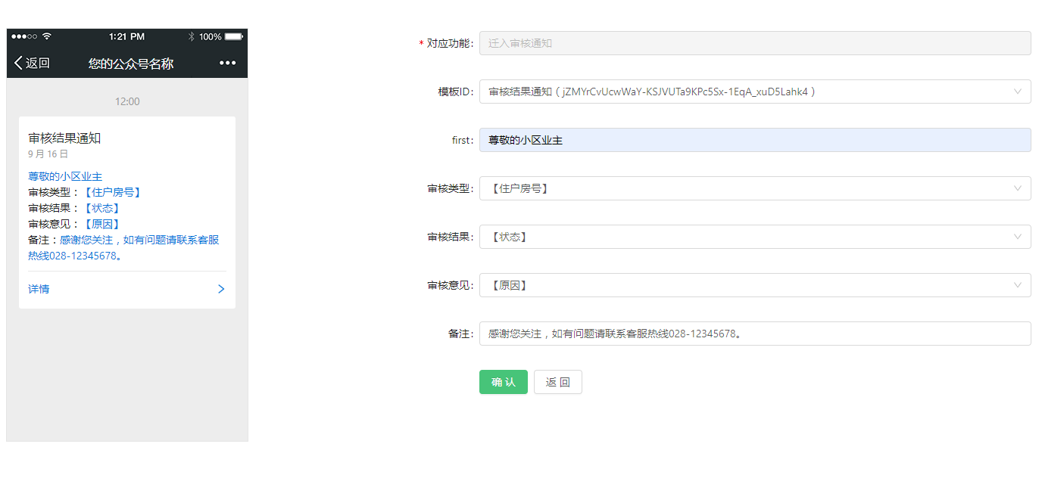Click the 返回 button below the form
The height and width of the screenshot is (478, 1042).
pos(557,382)
